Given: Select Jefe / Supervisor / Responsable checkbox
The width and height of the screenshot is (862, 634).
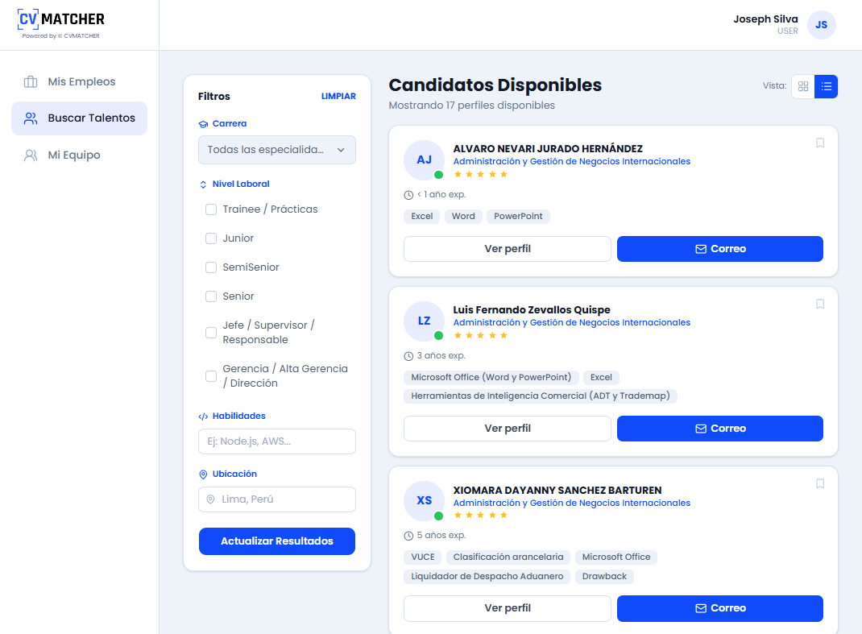Looking at the screenshot, I should pyautogui.click(x=211, y=333).
